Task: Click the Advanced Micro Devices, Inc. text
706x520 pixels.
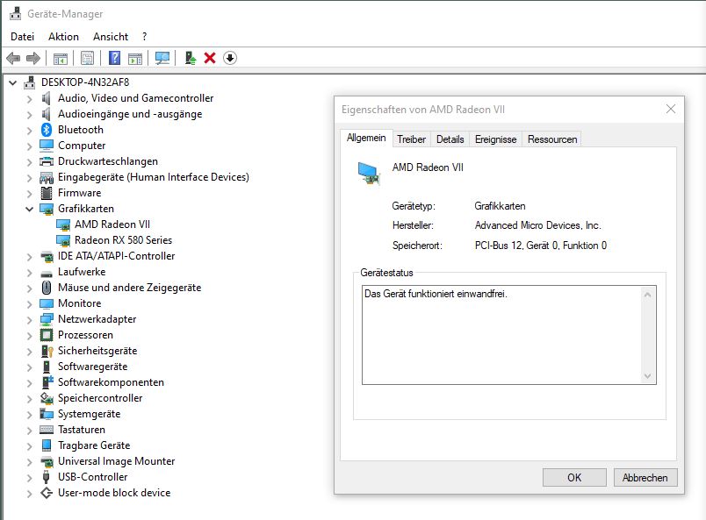Action: pos(538,225)
